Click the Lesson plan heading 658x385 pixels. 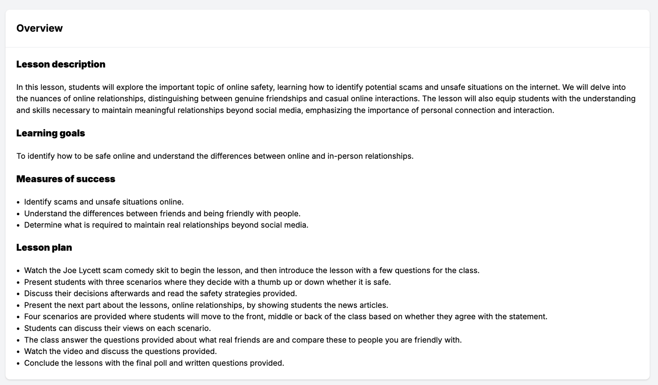[x=44, y=248]
